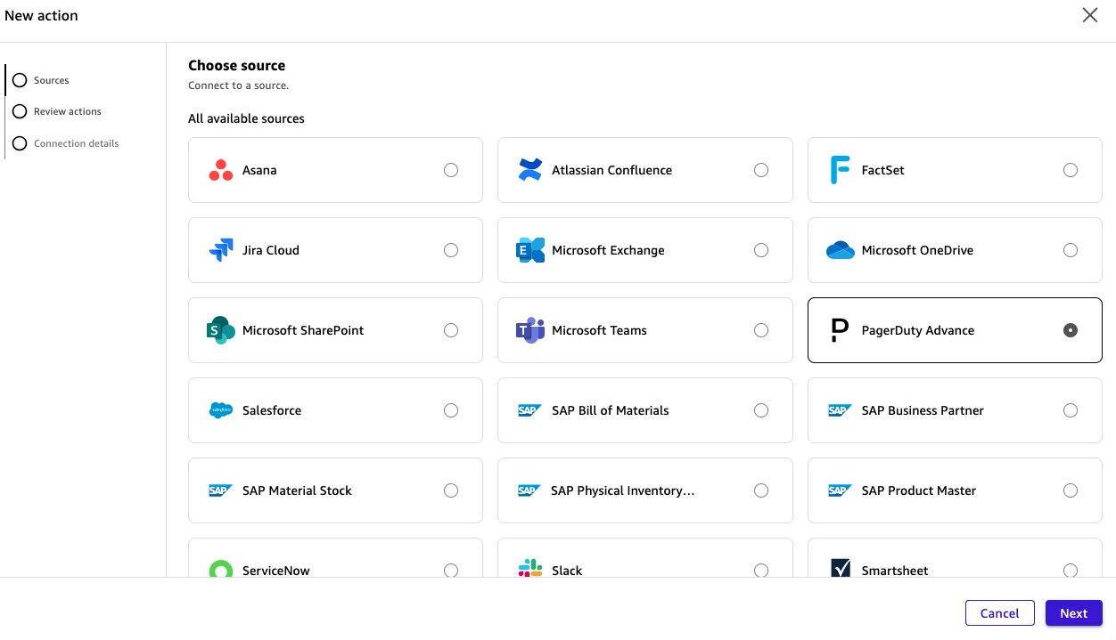
Task: Click the Atlassian Confluence logo
Action: [529, 169]
